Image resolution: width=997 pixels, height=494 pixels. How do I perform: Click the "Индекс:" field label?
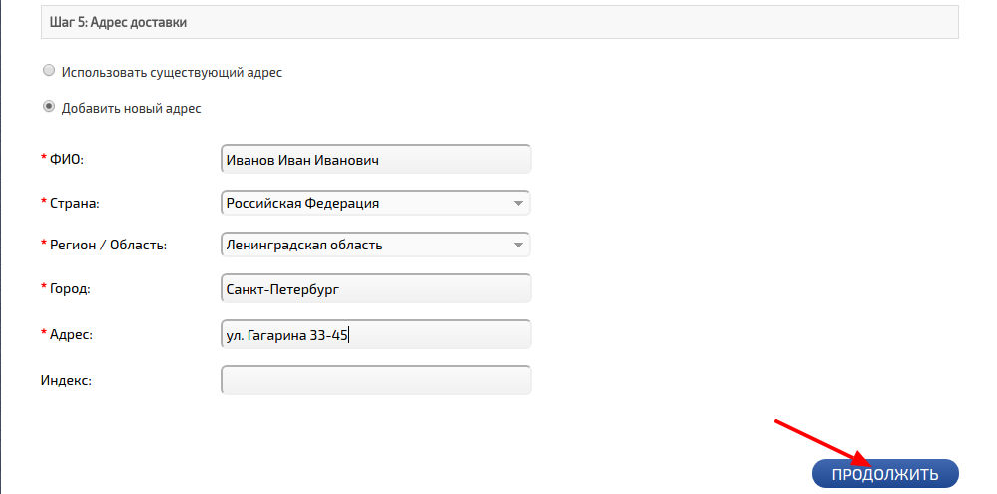coord(67,380)
